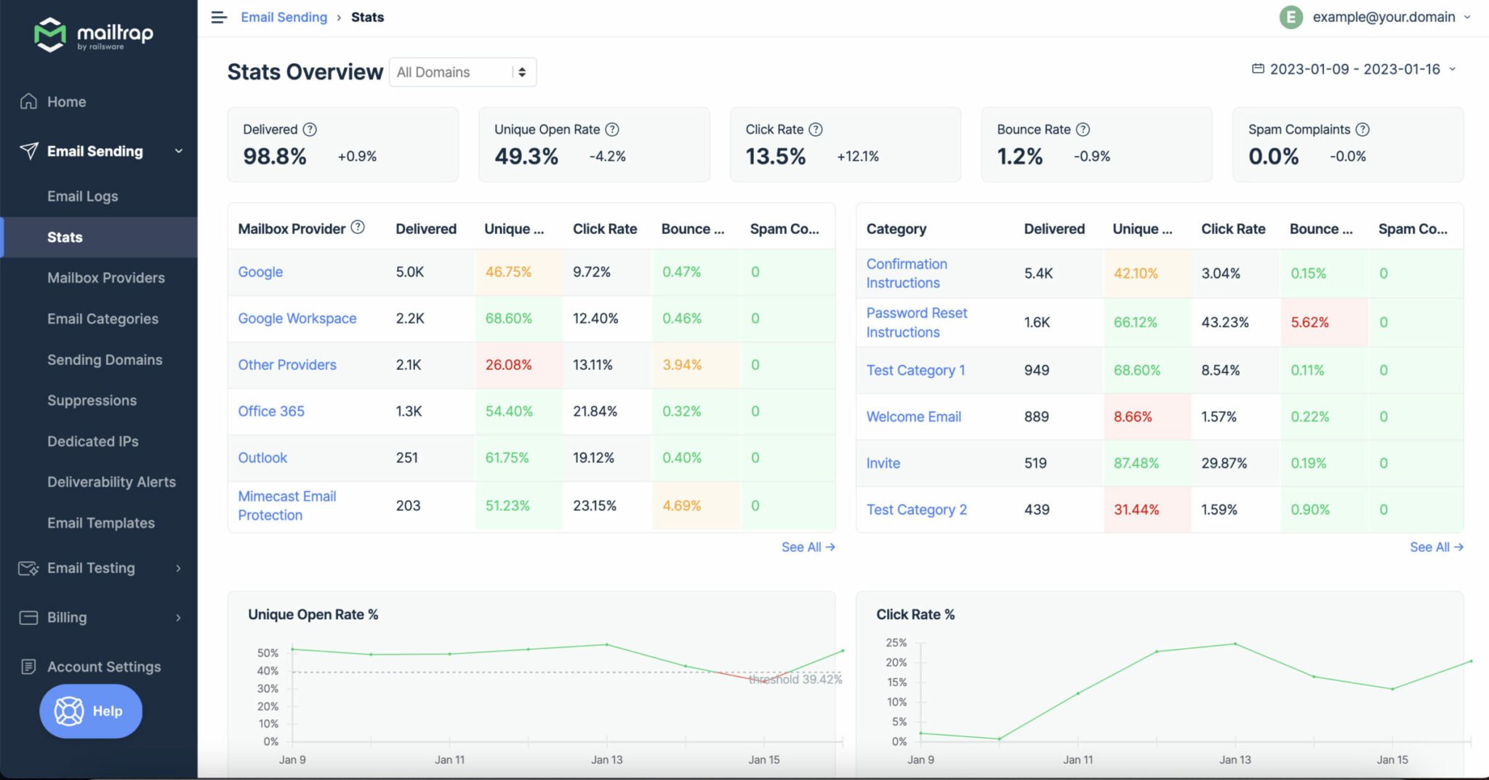Screen dimensions: 1489x780
Task: Open Password Reset Instructions category
Action: pyautogui.click(x=917, y=322)
